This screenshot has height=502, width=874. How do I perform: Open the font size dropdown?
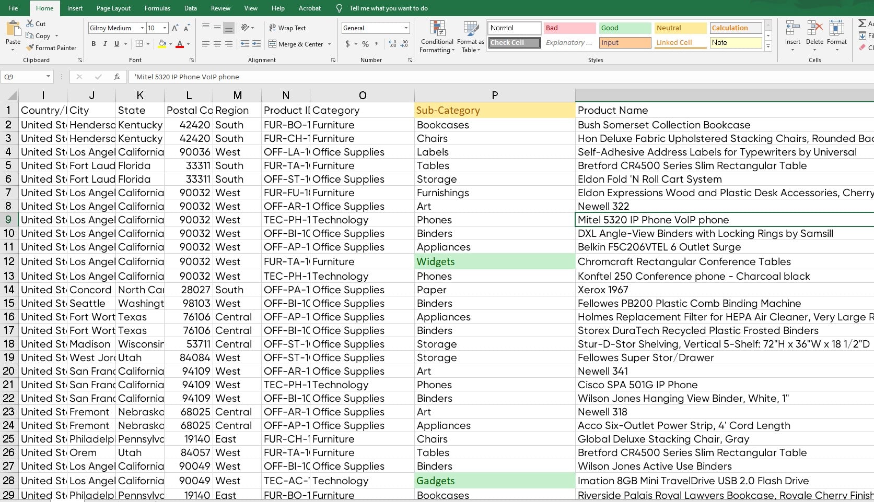coord(165,28)
